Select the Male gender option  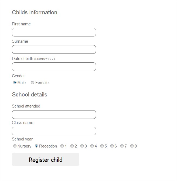click(15, 83)
